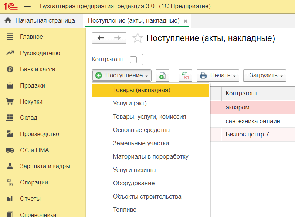Open the Склад section
Screen dimensions: 295x217
(x=28, y=118)
